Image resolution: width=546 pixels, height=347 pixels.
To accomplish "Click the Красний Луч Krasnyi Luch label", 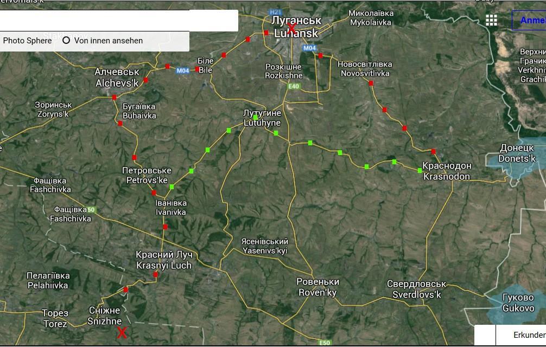I will coord(164,260).
